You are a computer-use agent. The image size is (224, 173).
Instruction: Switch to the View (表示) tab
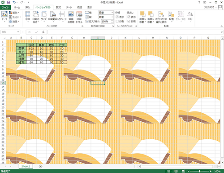(90, 7)
